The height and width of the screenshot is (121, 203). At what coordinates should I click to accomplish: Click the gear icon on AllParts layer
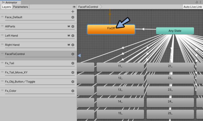[x=73, y=27]
